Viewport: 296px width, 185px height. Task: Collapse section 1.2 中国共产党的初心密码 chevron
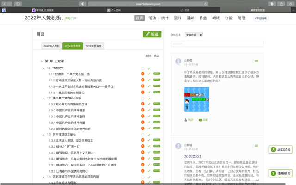click(43, 99)
